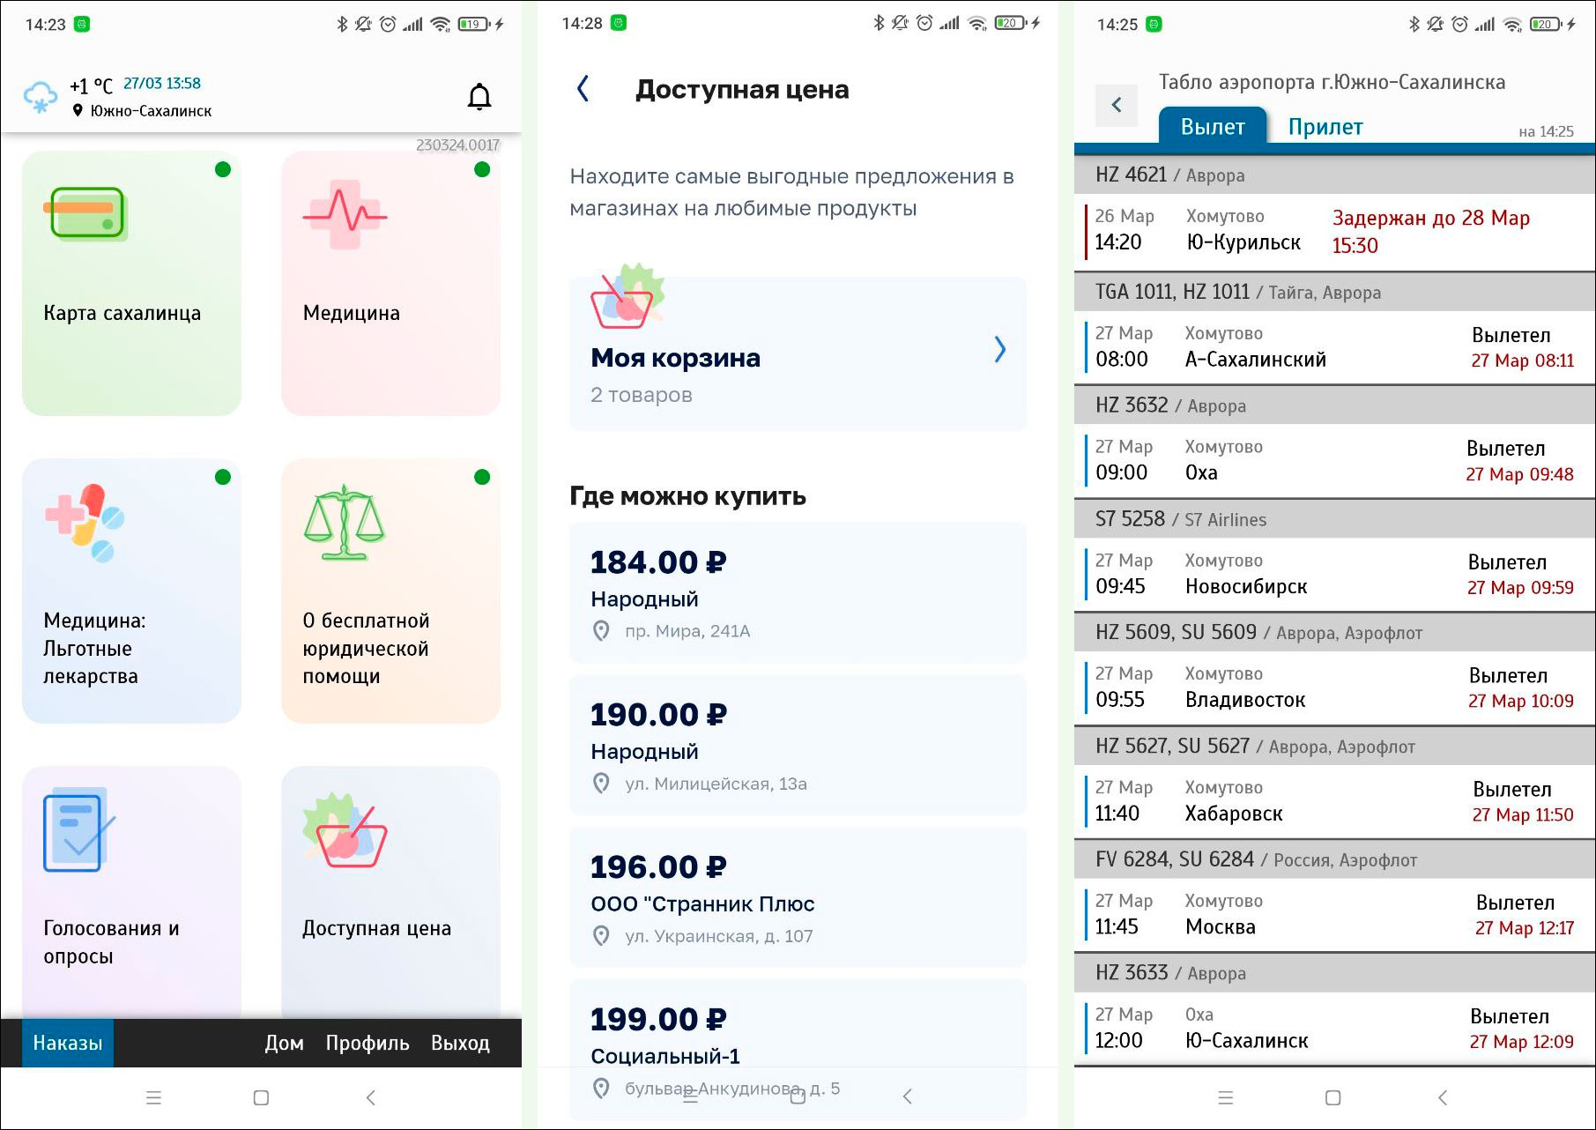This screenshot has height=1130, width=1596.
Task: Open the Профиль menu item
Action: click(367, 1043)
